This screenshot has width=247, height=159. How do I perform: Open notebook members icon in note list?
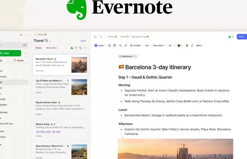pos(72,48)
